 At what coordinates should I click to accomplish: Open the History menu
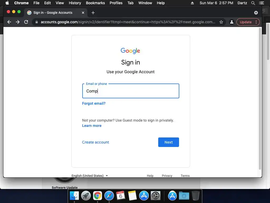pos(75,3)
